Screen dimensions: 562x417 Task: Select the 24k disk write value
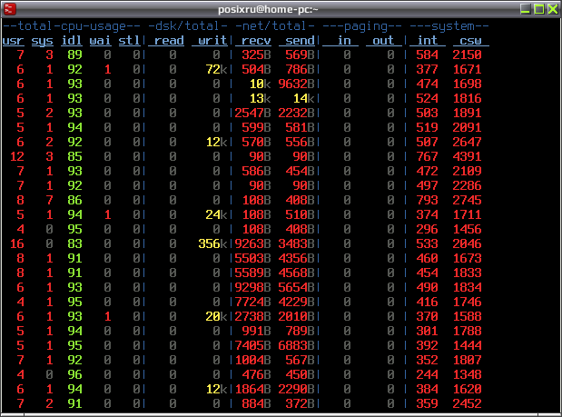tap(216, 214)
